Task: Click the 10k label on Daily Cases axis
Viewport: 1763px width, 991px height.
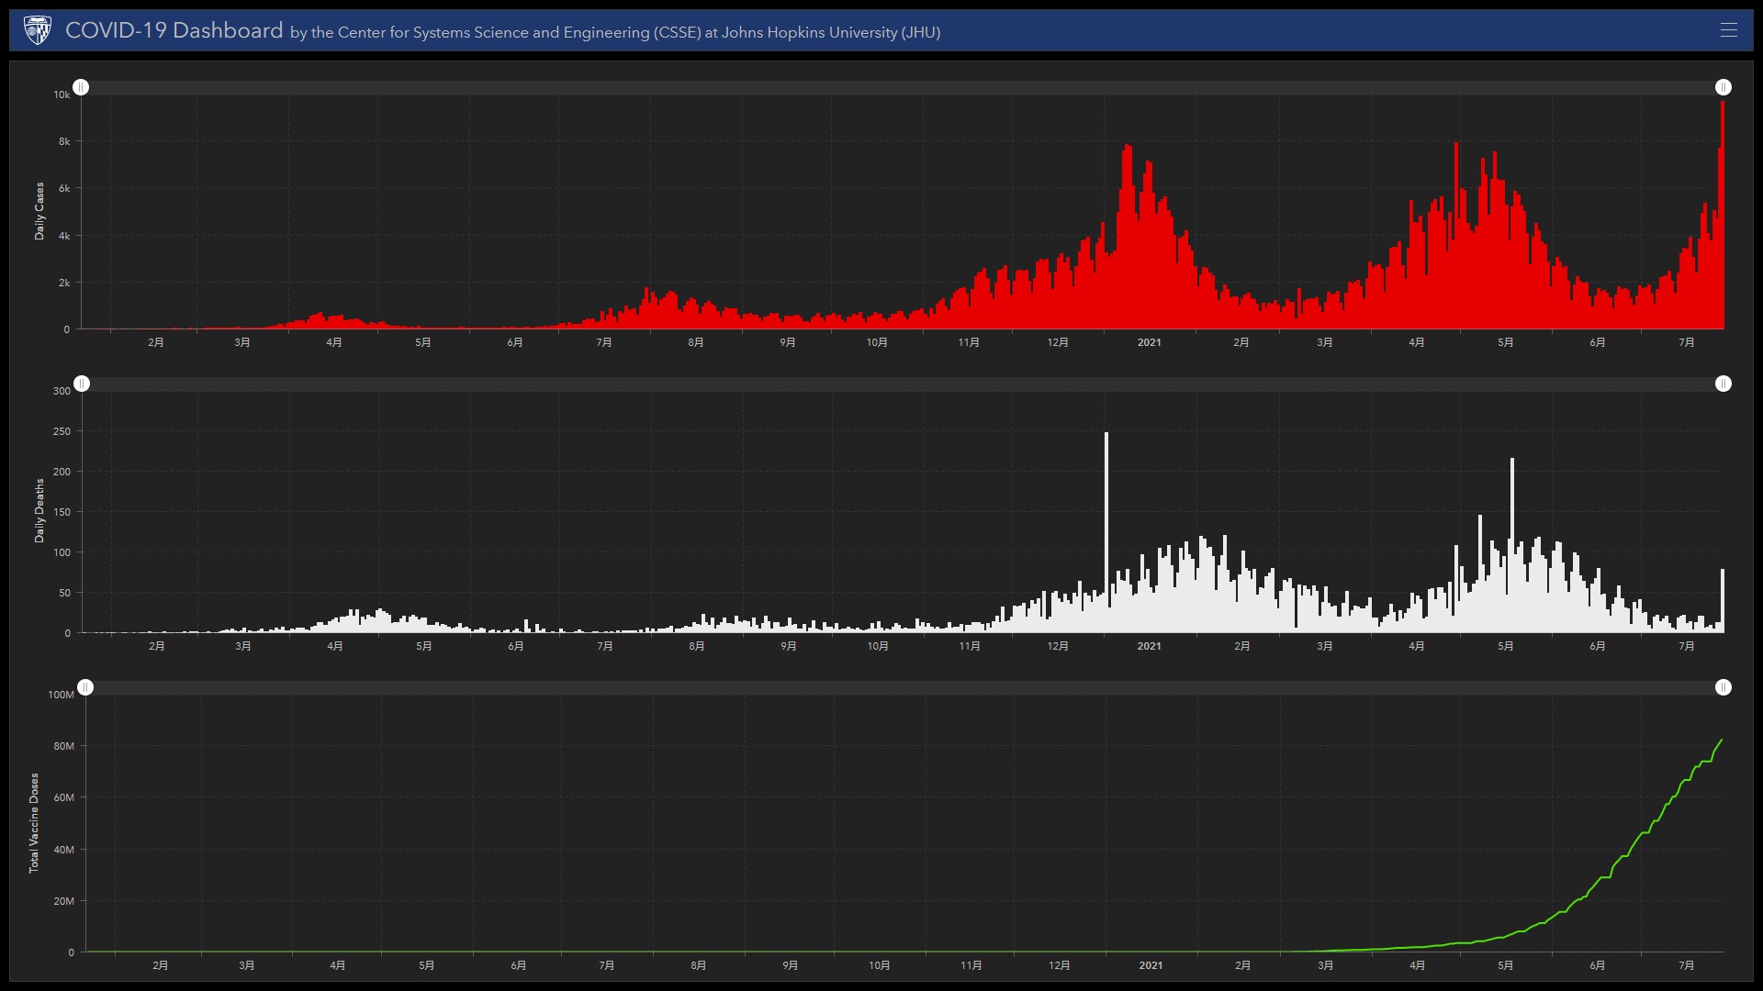Action: pyautogui.click(x=62, y=95)
